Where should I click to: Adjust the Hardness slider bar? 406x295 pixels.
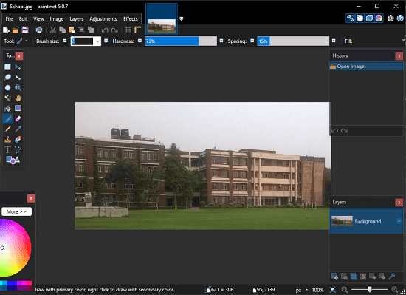point(181,41)
